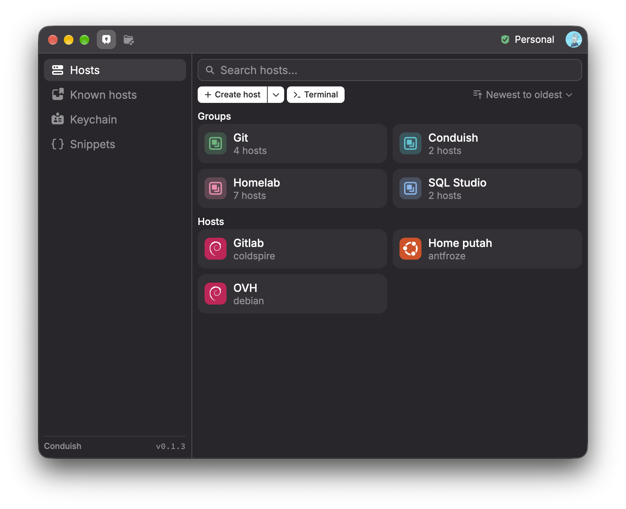Image resolution: width=626 pixels, height=509 pixels.
Task: Click the OVH Debian swirl icon
Action: point(216,294)
